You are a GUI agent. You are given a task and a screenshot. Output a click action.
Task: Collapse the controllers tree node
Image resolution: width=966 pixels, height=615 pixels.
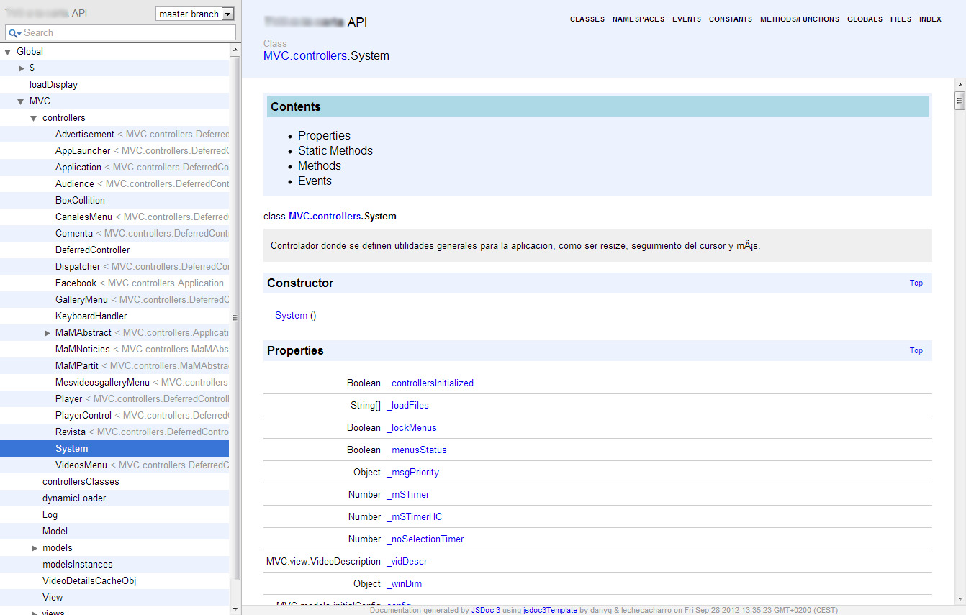point(34,118)
